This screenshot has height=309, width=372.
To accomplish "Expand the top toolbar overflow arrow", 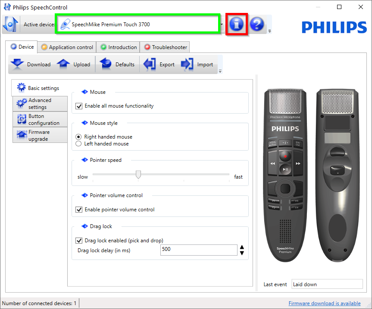I will (269, 31).
